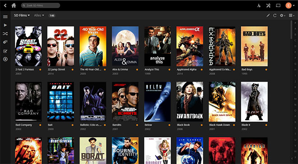Jump to letter H in alphabet index
Viewport: 298px width, 164px height.
(x=295, y=70)
